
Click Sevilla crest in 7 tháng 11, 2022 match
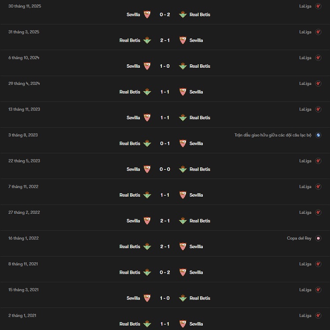click(x=183, y=195)
